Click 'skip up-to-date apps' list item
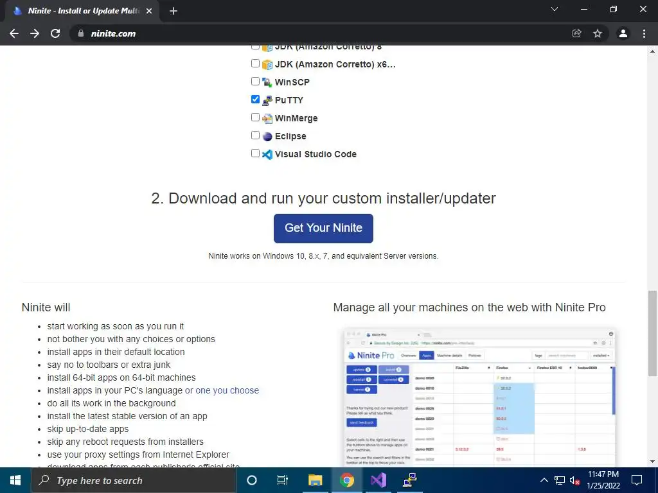This screenshot has height=493, width=658. tap(87, 429)
